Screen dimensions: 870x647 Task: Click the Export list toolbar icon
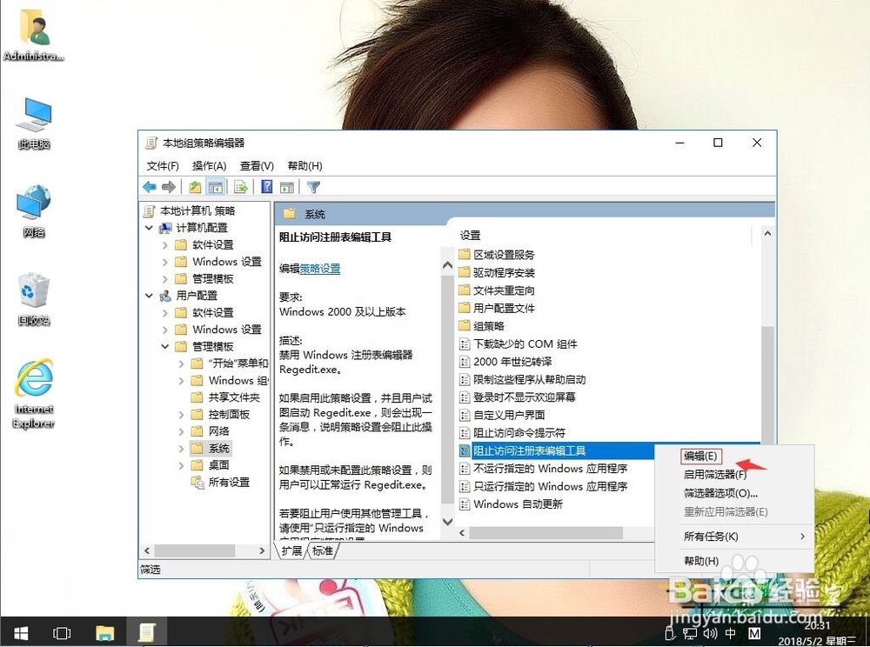(x=241, y=187)
